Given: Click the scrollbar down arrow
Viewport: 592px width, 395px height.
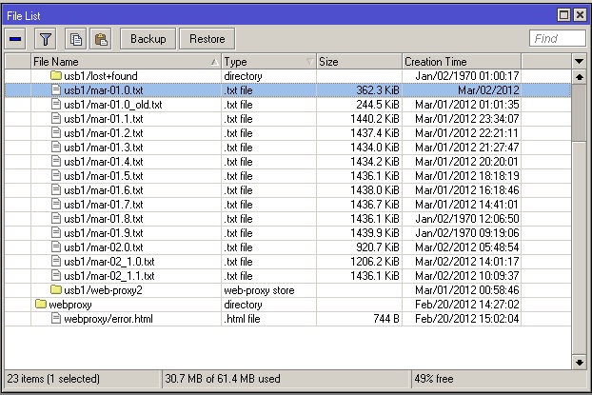Looking at the screenshot, I should pyautogui.click(x=580, y=363).
